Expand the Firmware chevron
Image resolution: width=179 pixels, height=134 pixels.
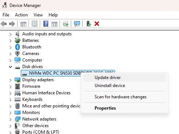[10, 87]
